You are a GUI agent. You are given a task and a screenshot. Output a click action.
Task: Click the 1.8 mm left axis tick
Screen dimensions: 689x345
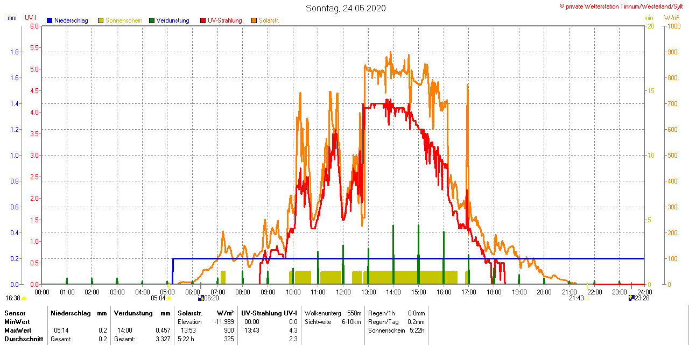(15, 52)
